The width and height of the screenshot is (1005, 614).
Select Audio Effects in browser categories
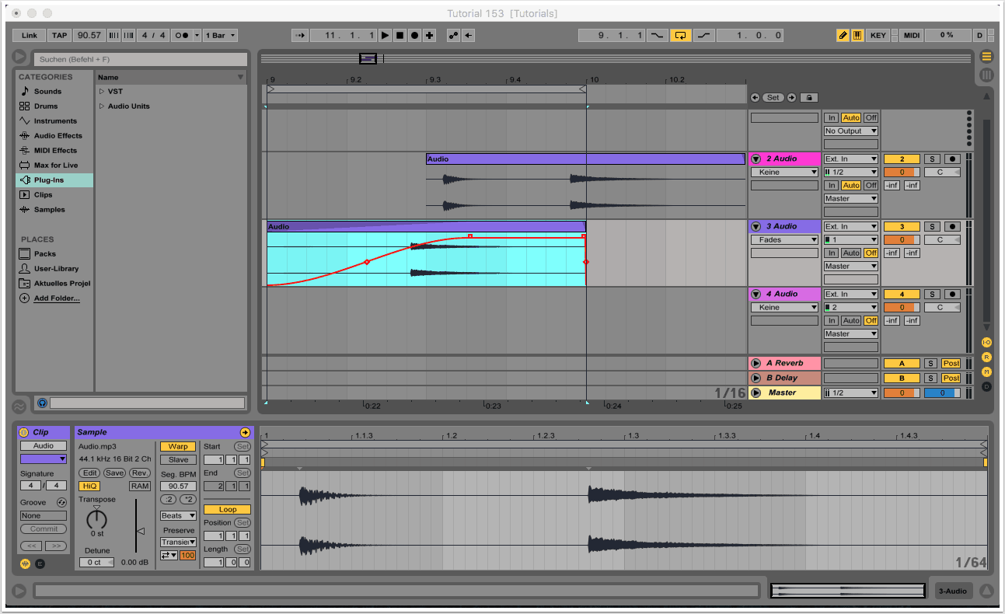57,136
